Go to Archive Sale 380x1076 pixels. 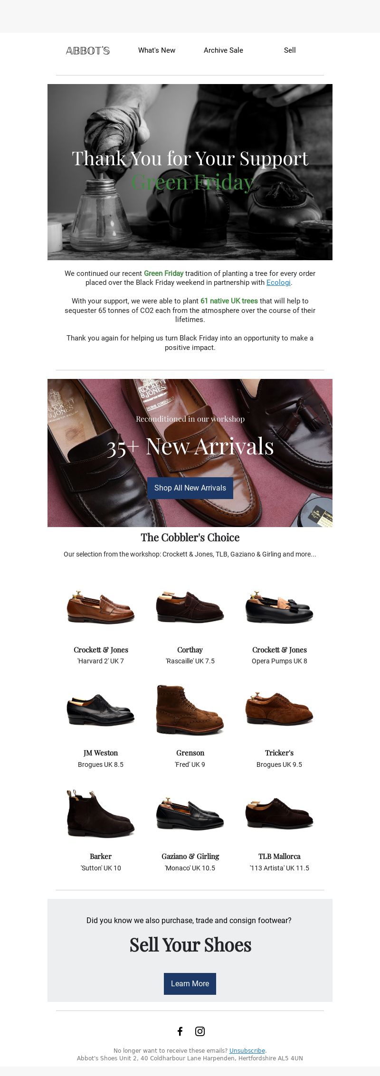[x=223, y=50]
